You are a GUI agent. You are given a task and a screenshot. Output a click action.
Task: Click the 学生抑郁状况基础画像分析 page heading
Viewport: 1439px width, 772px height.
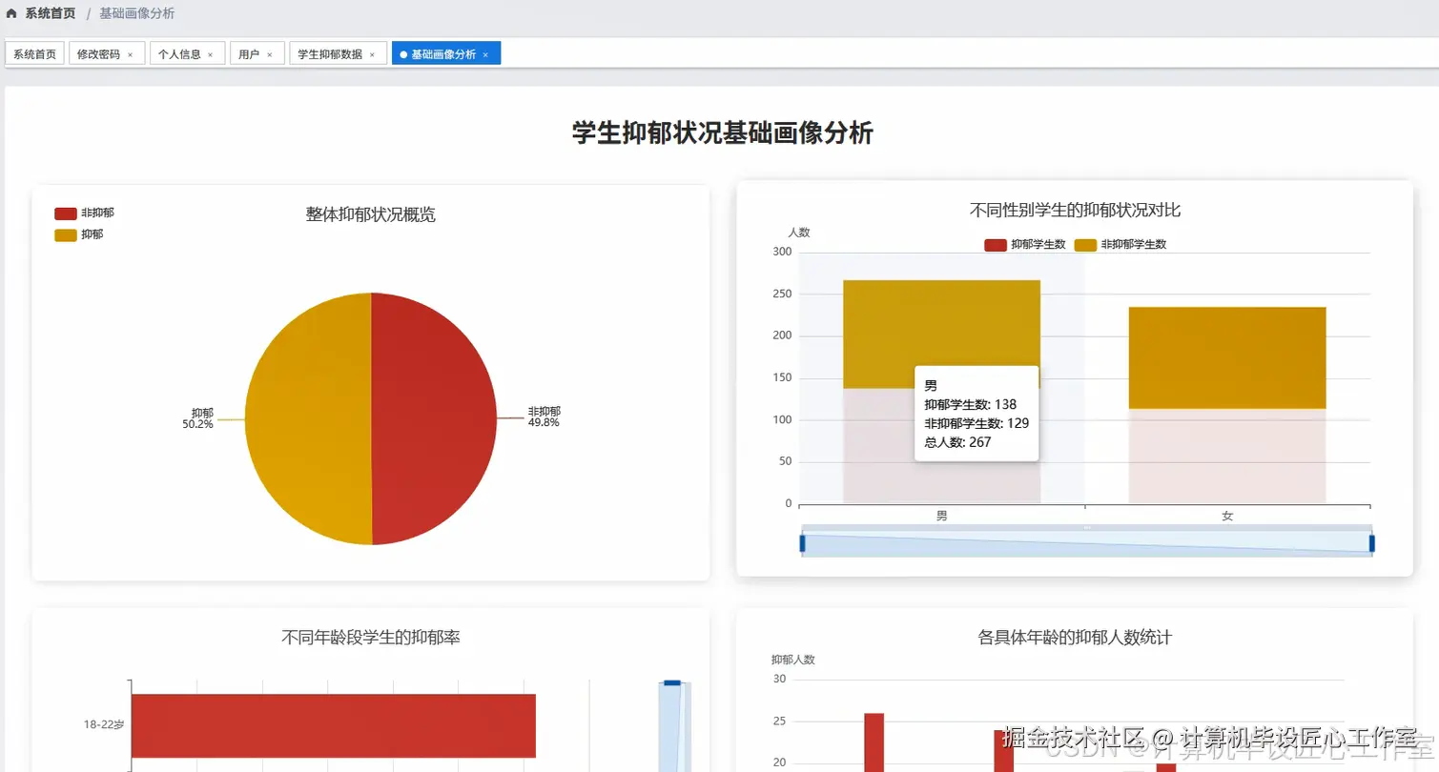[x=723, y=133]
